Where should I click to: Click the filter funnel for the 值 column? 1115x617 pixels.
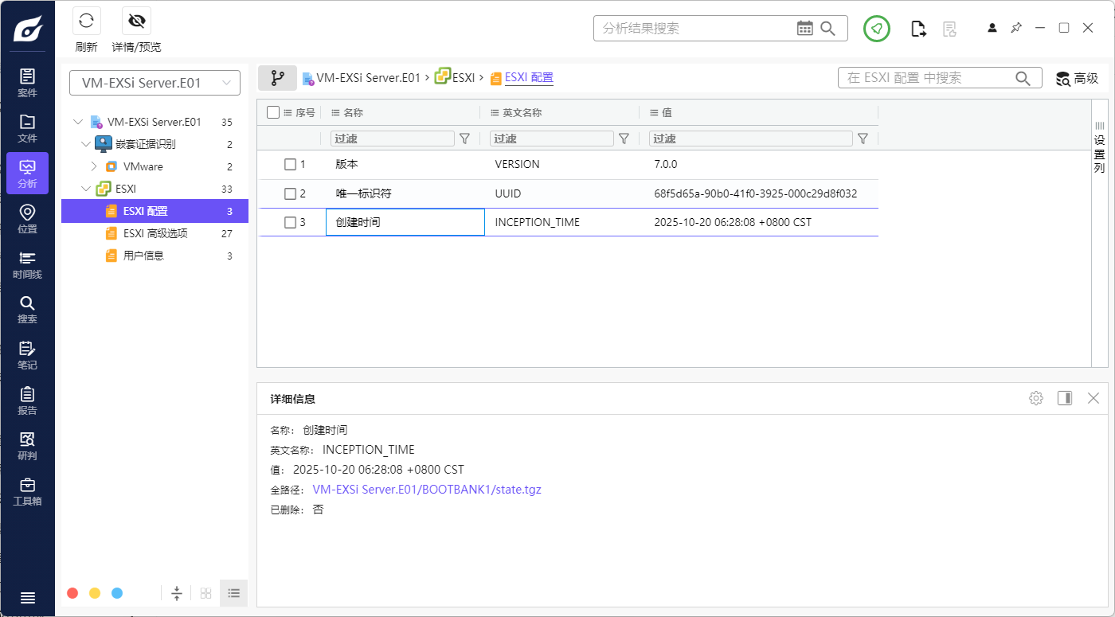pos(863,139)
